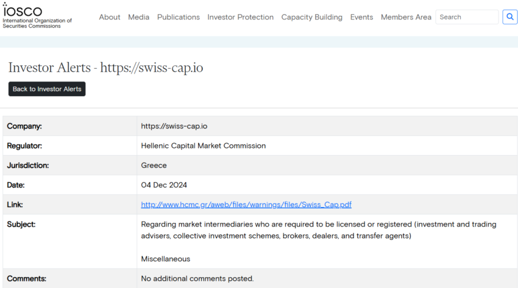Select the Greece jurisdiction value
The height and width of the screenshot is (288, 518).
pos(154,165)
